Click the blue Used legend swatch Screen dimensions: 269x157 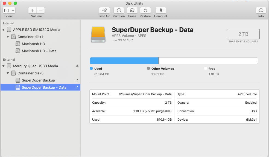click(91, 68)
